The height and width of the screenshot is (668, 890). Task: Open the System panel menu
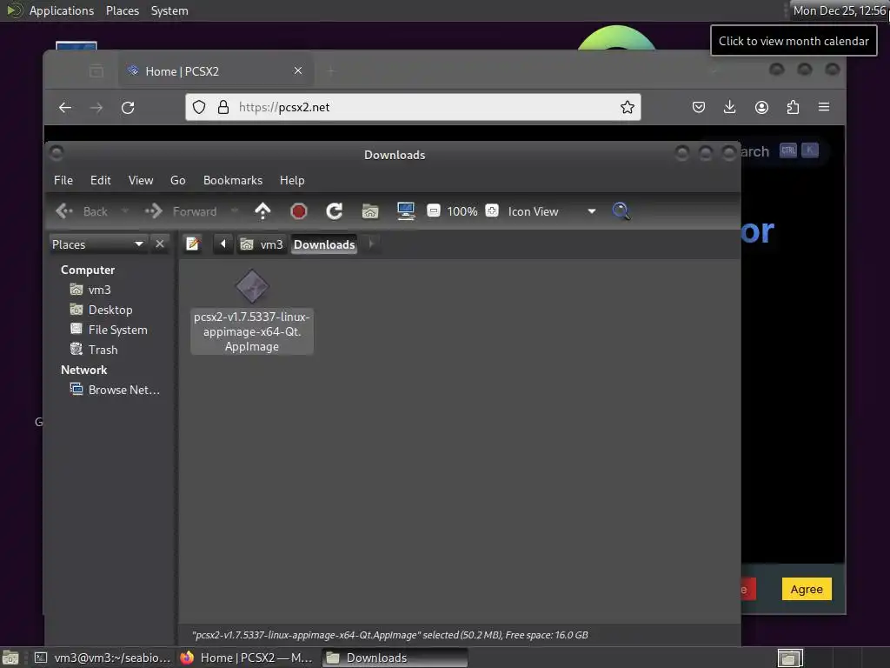[169, 10]
